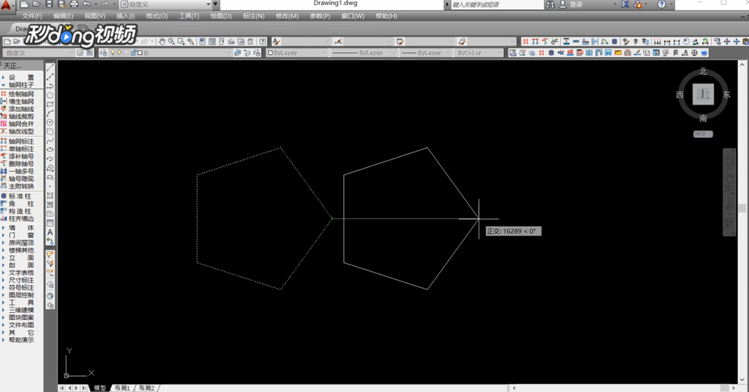749x392 pixels.
Task: Open the 编辑(E) menu
Action: coord(63,16)
